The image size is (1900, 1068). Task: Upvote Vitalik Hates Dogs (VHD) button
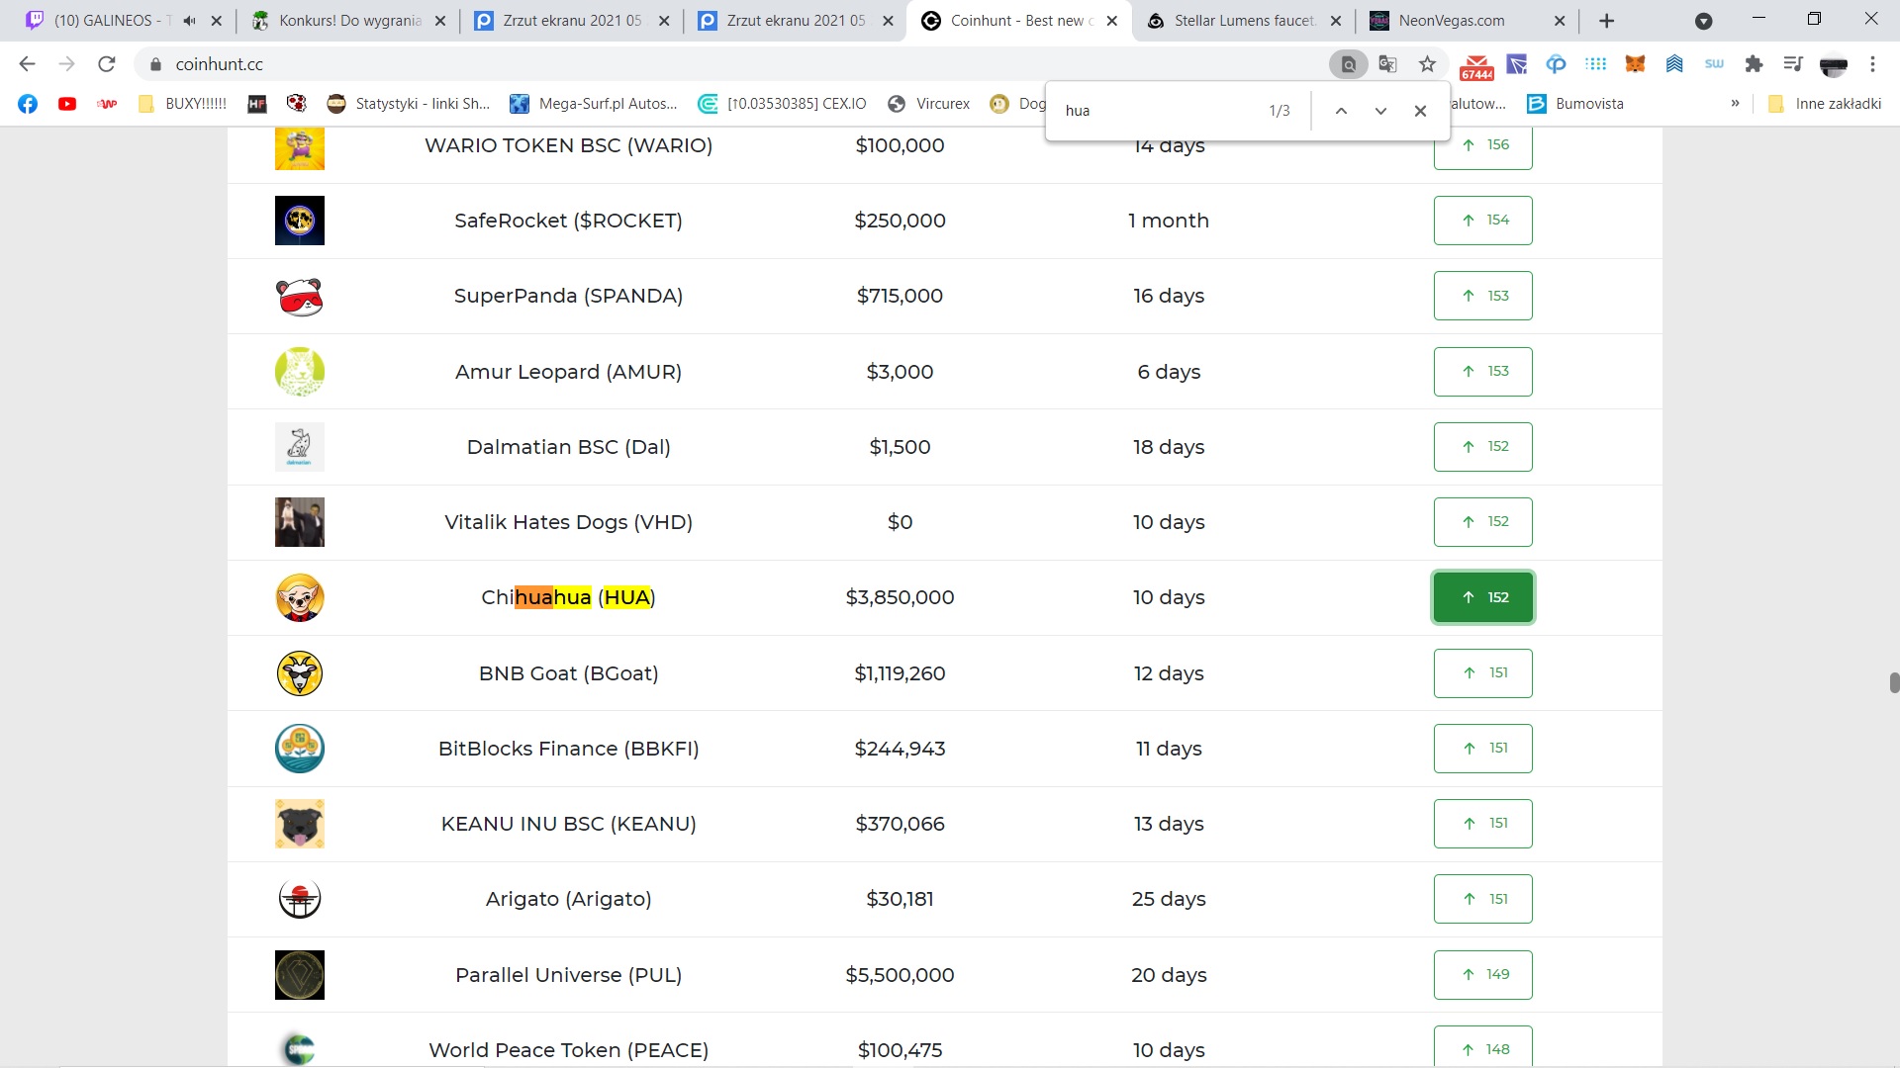[1483, 522]
